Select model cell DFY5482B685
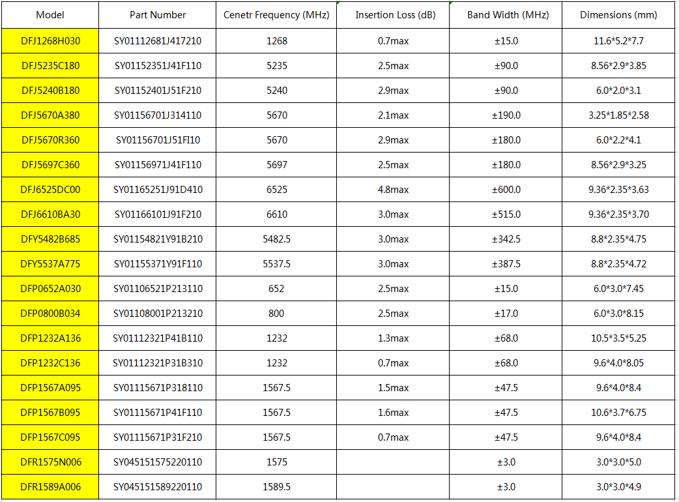Viewport: 679px width, 502px height. [50, 239]
